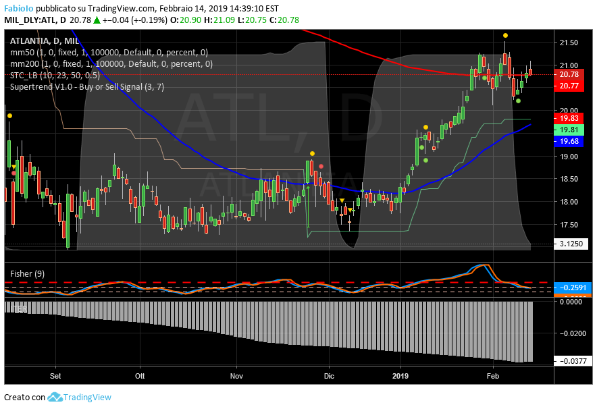Image resolution: width=597 pixels, height=409 pixels.
Task: Click the 18.00 price axis tick
Action: point(569,202)
